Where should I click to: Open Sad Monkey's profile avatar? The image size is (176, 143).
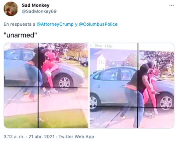point(11,9)
